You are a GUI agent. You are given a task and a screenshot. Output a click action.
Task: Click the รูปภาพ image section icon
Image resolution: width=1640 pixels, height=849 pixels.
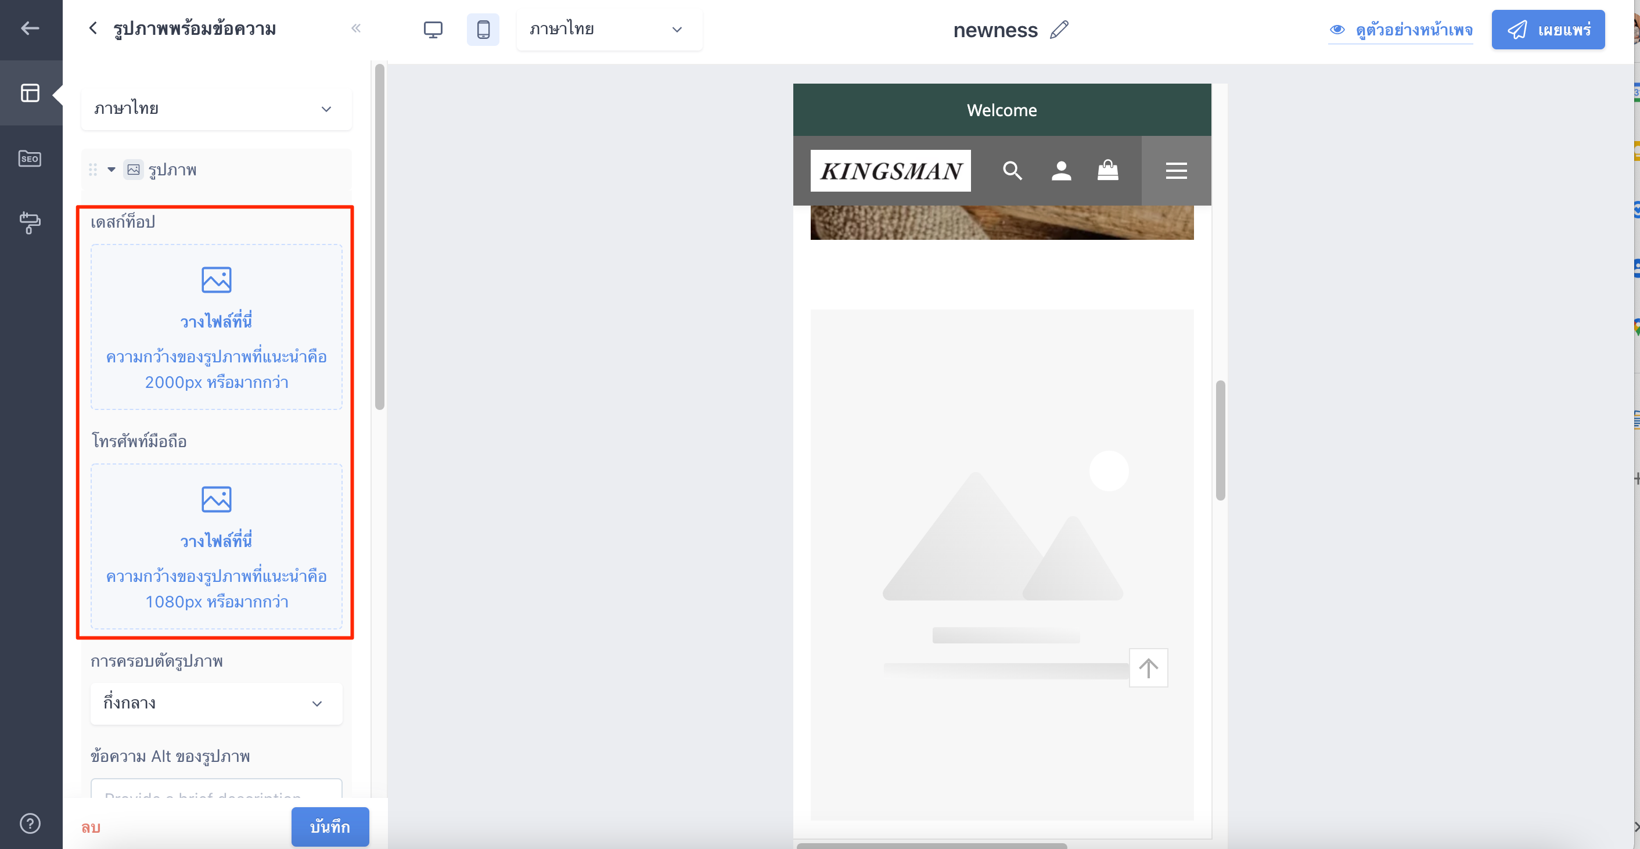(134, 170)
